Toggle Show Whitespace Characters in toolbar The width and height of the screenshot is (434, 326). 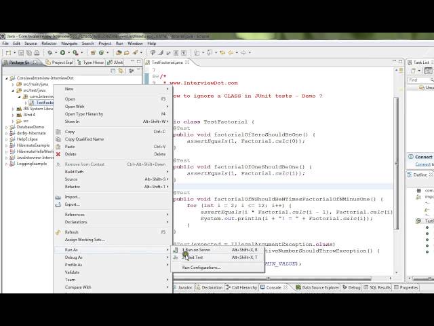[x=184, y=53]
